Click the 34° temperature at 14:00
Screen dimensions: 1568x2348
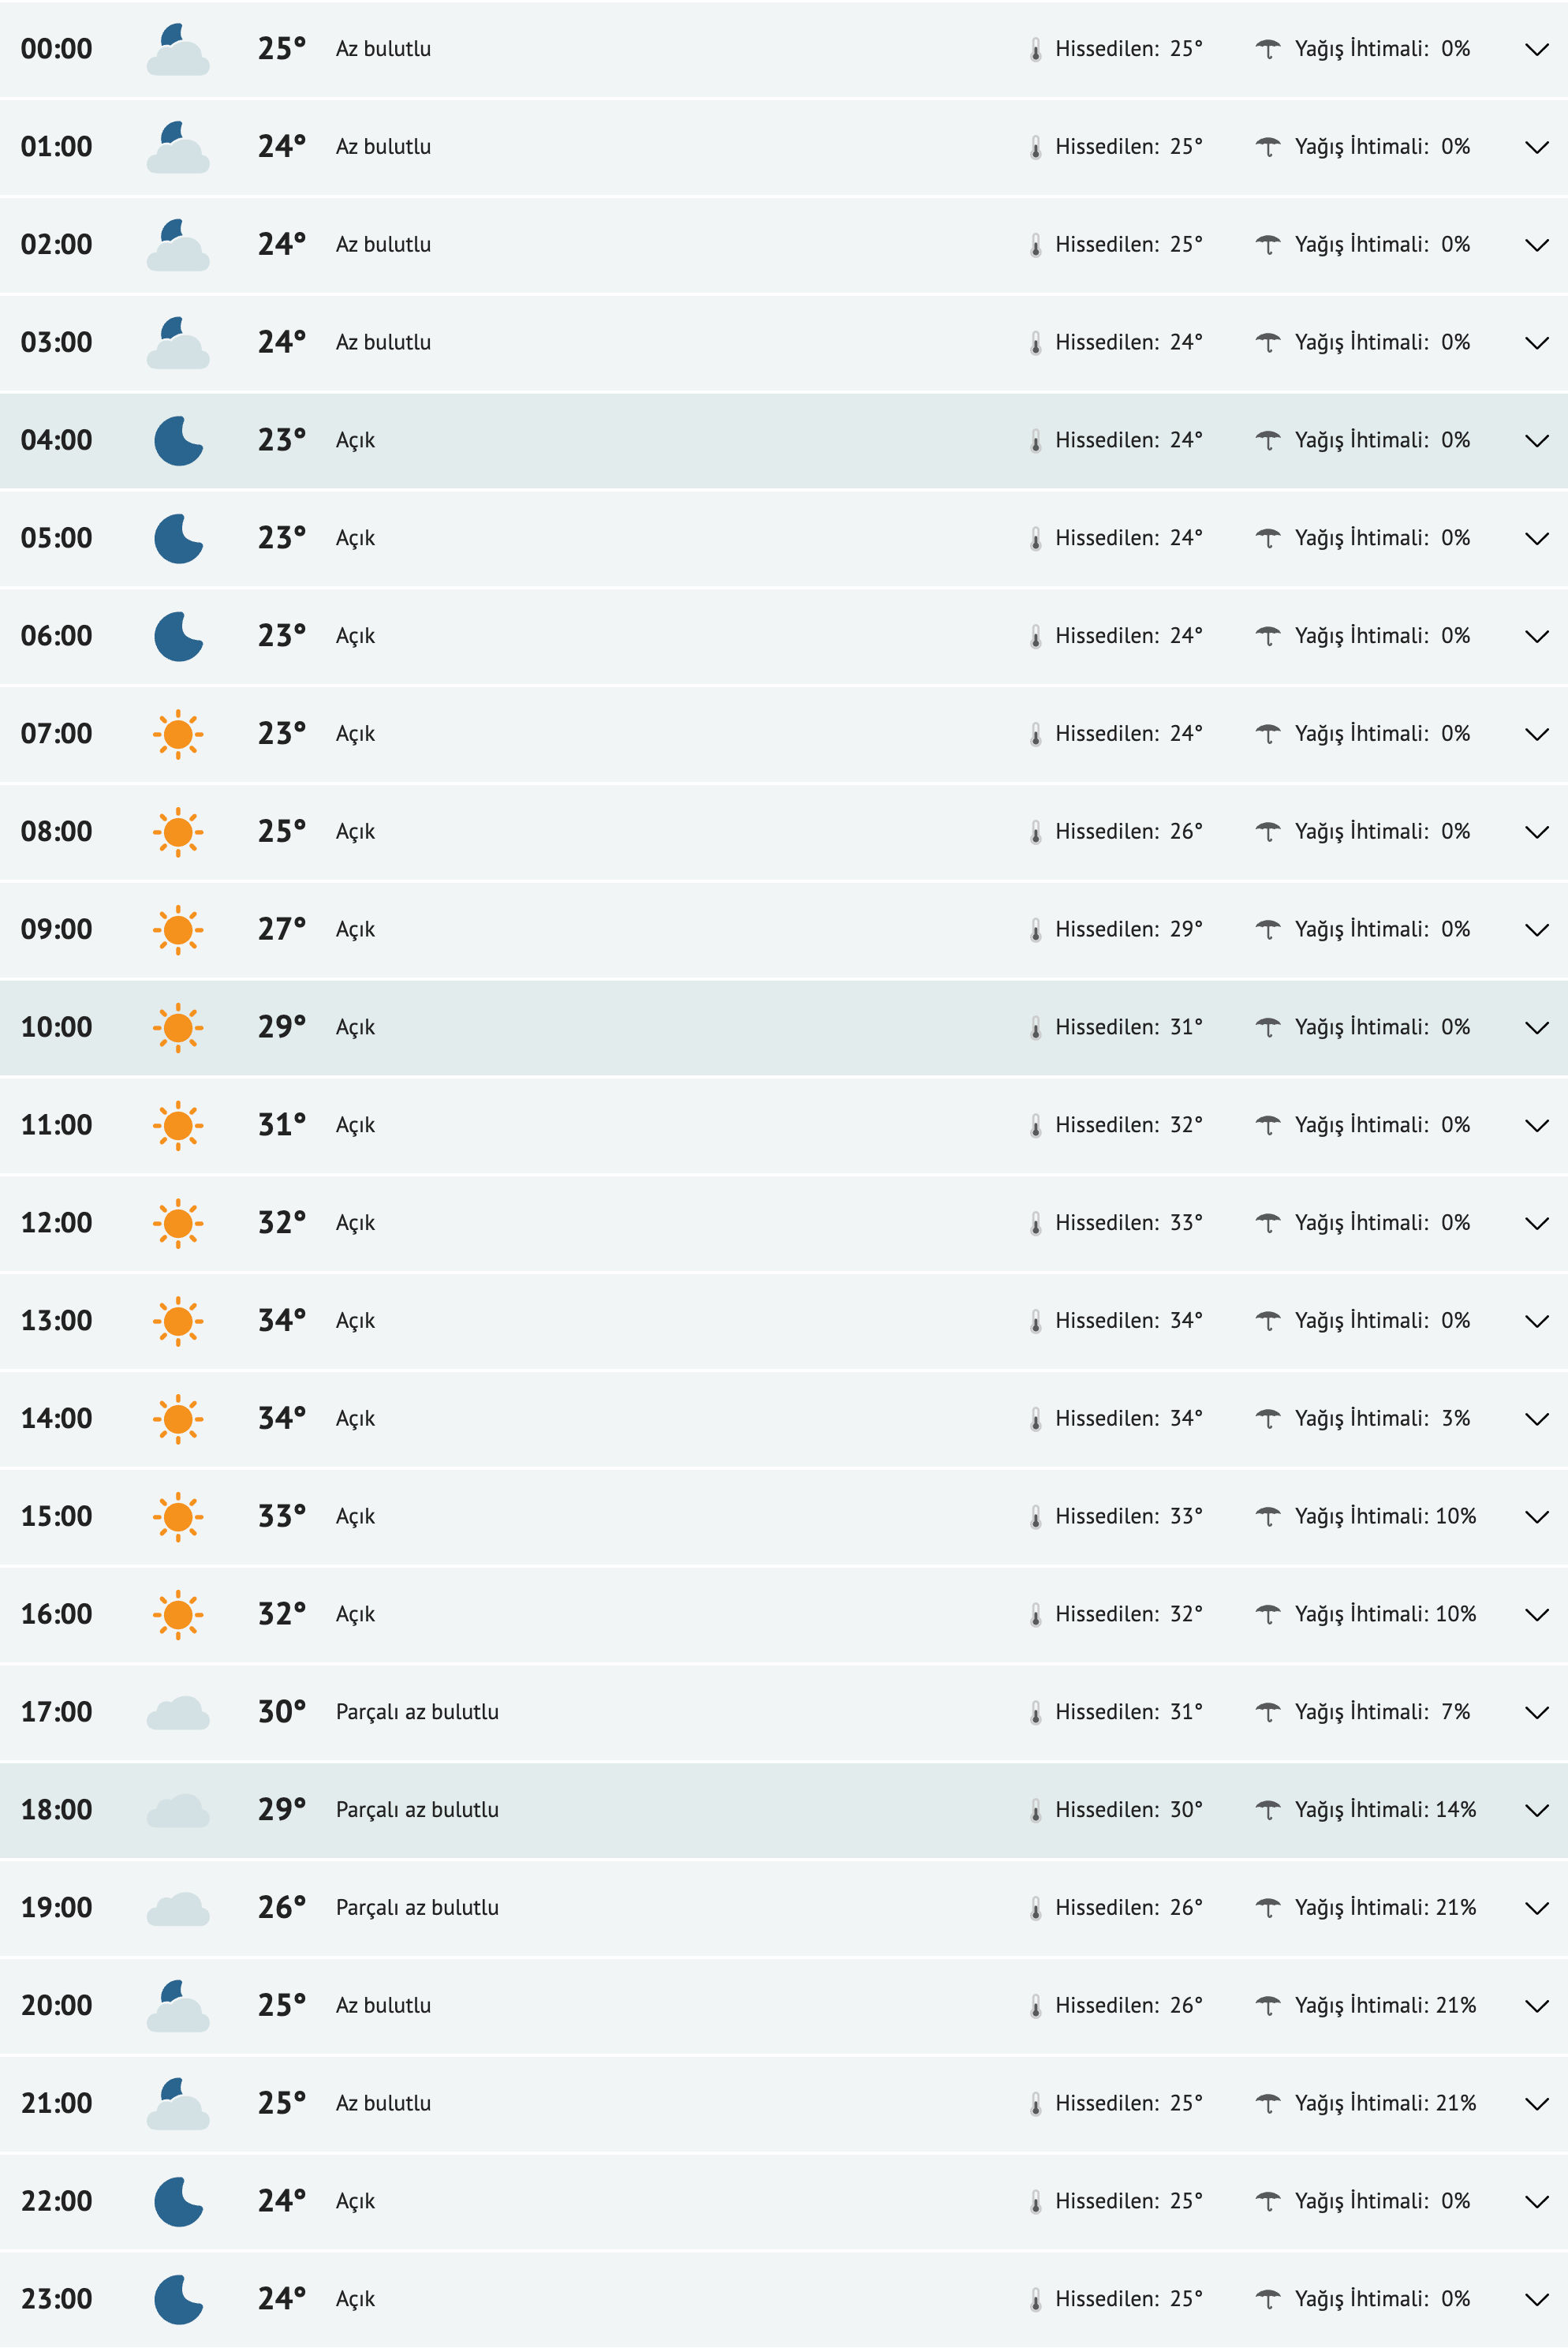coord(281,1418)
